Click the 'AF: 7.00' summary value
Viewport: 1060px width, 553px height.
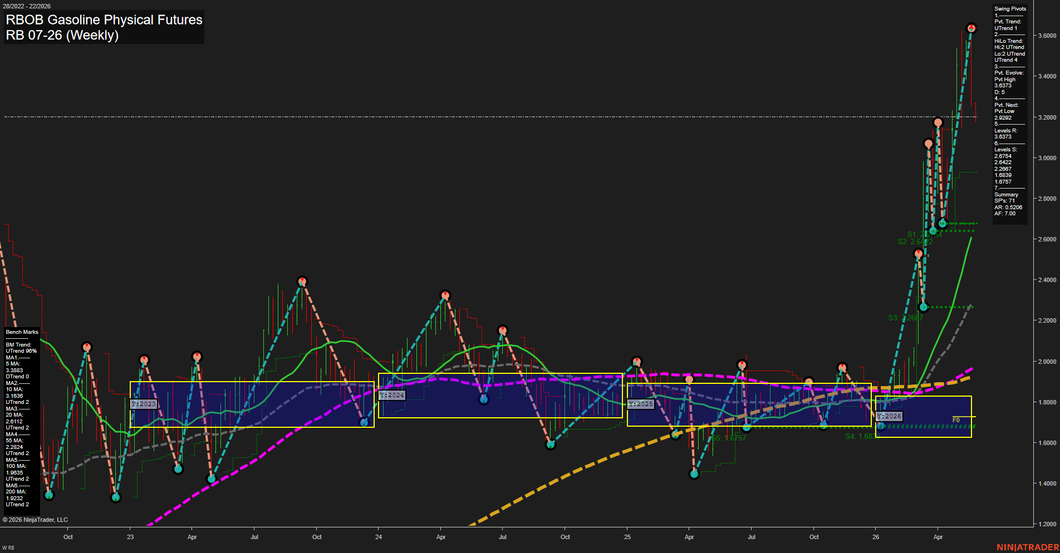pyautogui.click(x=1005, y=214)
